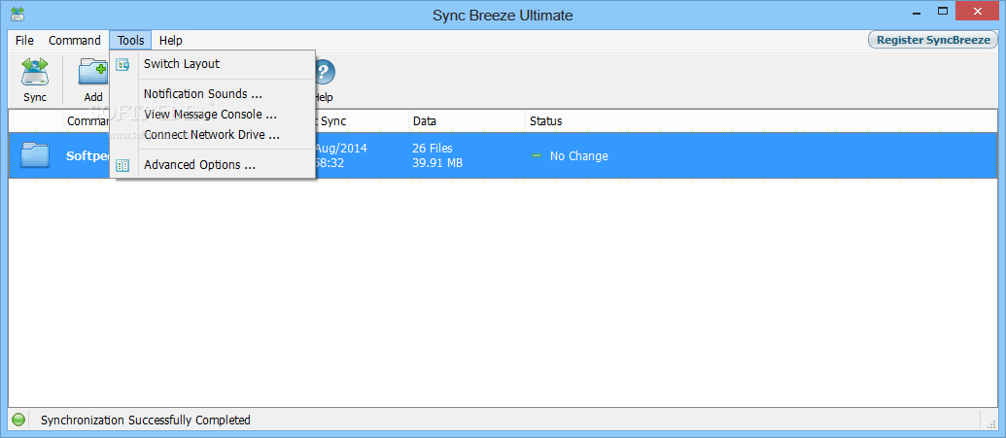Open View Message Console entry
1006x438 pixels.
212,115
